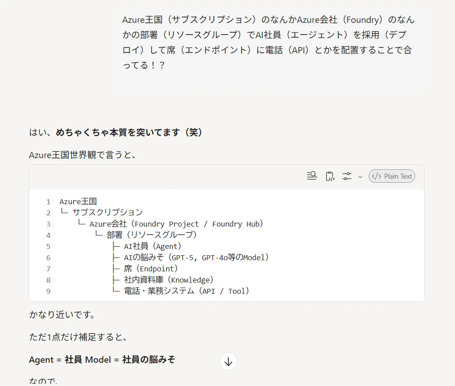
Task: Click the code line "サブスクリプション"
Action: [108, 213]
